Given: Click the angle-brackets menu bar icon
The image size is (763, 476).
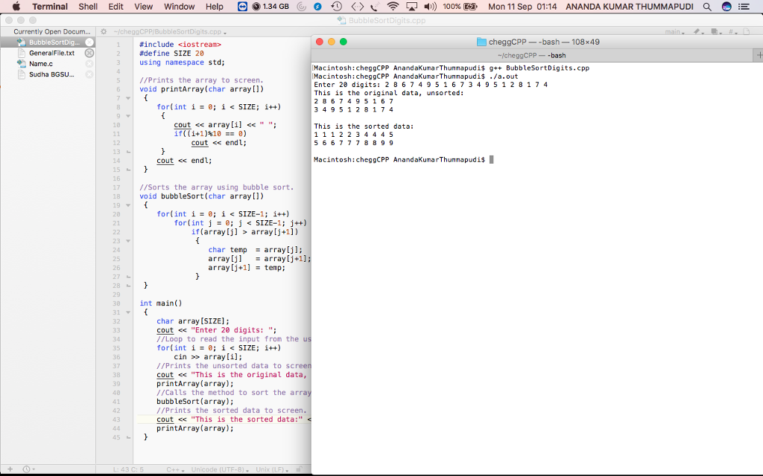Looking at the screenshot, I should point(357,6).
